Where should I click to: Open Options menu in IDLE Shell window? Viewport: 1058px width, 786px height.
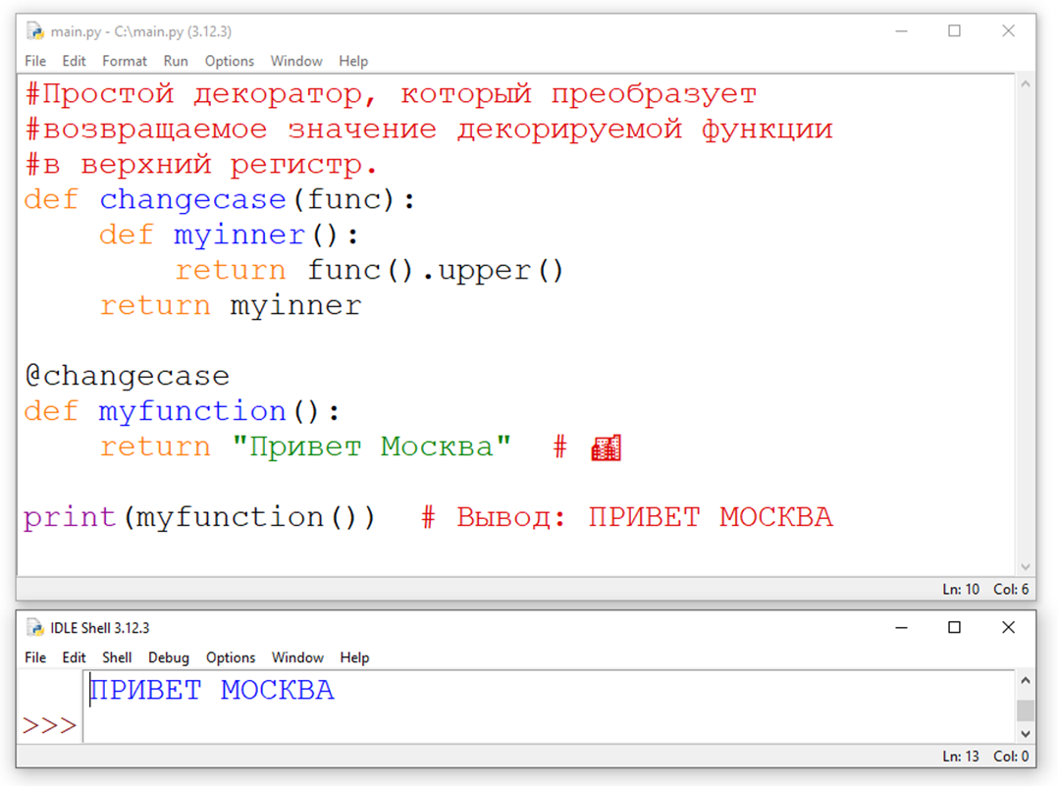pos(231,657)
